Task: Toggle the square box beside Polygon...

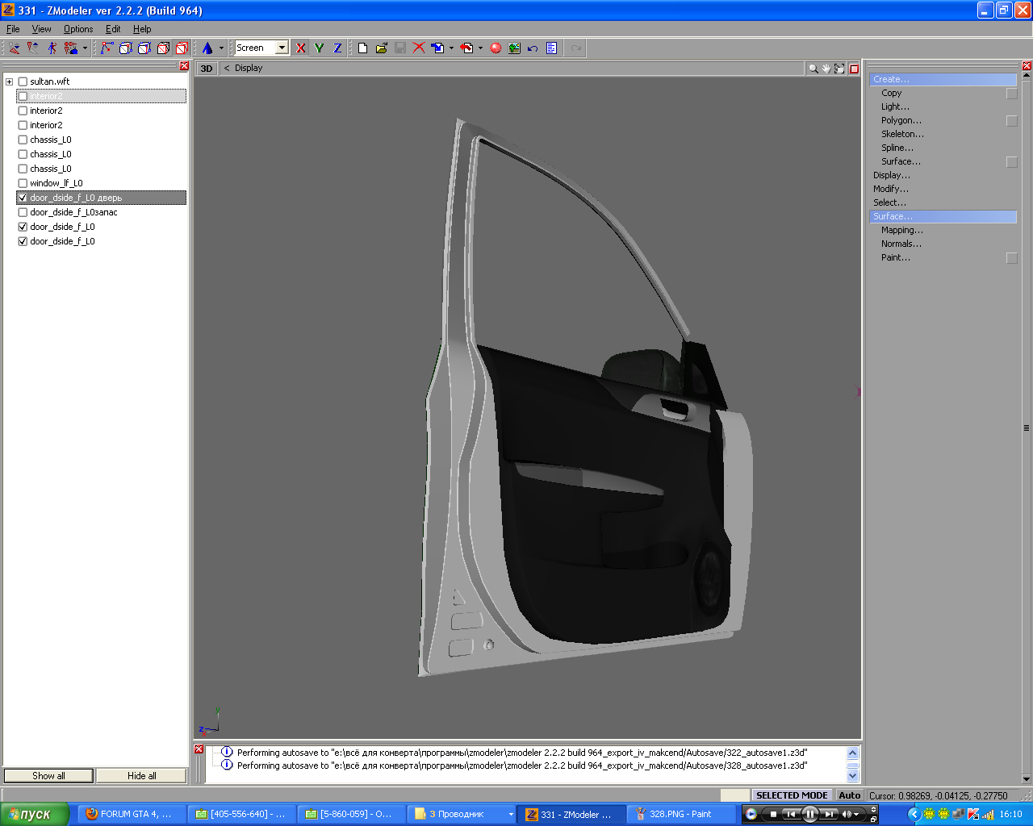Action: pyautogui.click(x=1011, y=121)
